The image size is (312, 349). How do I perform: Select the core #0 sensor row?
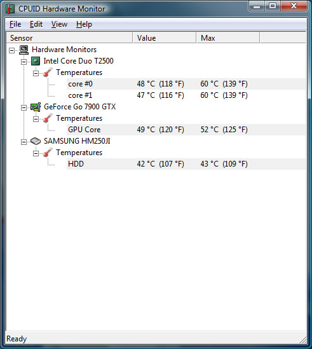point(186,84)
